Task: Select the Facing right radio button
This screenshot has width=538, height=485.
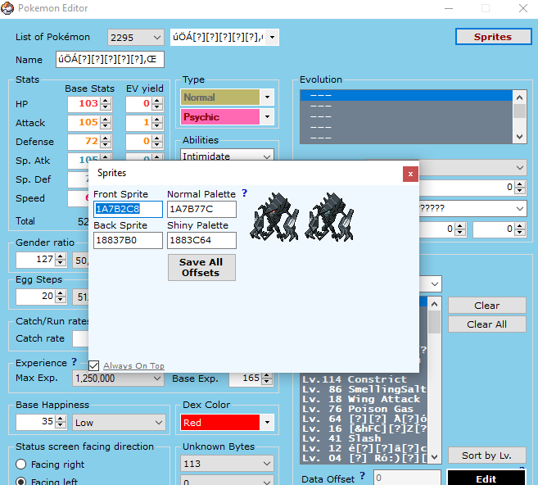Action: pos(21,465)
